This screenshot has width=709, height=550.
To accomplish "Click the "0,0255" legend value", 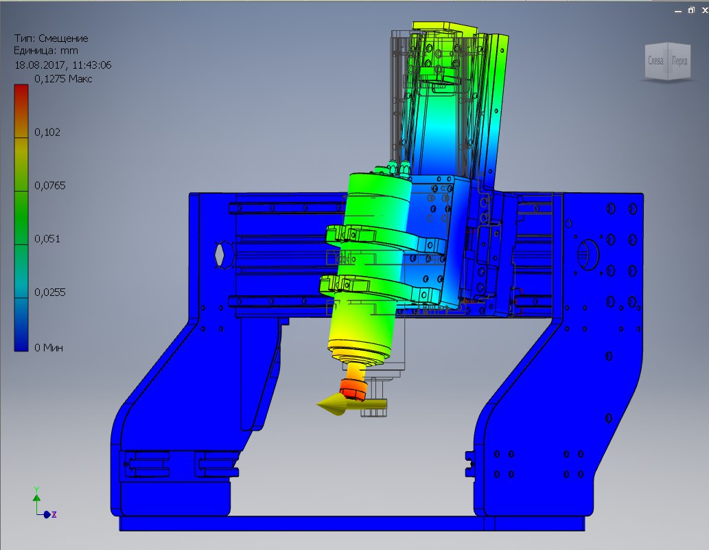I will point(49,293).
